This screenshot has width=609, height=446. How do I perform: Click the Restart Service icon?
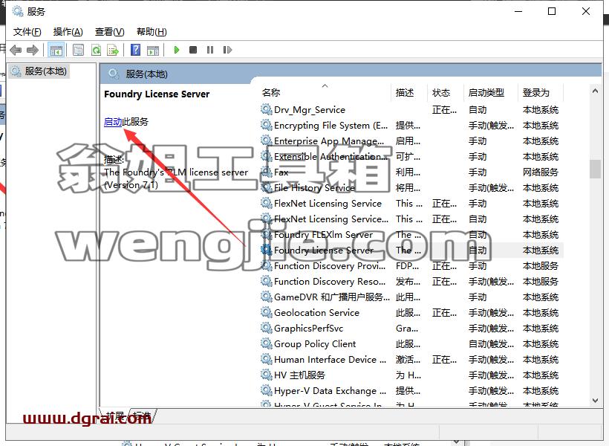pyautogui.click(x=227, y=50)
